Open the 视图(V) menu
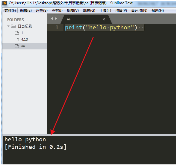 tap(72, 10)
